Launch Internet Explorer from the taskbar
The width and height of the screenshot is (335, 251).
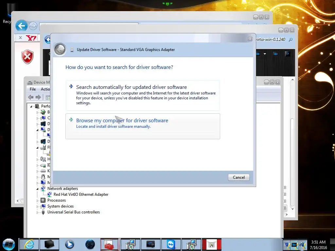[x=29, y=244]
